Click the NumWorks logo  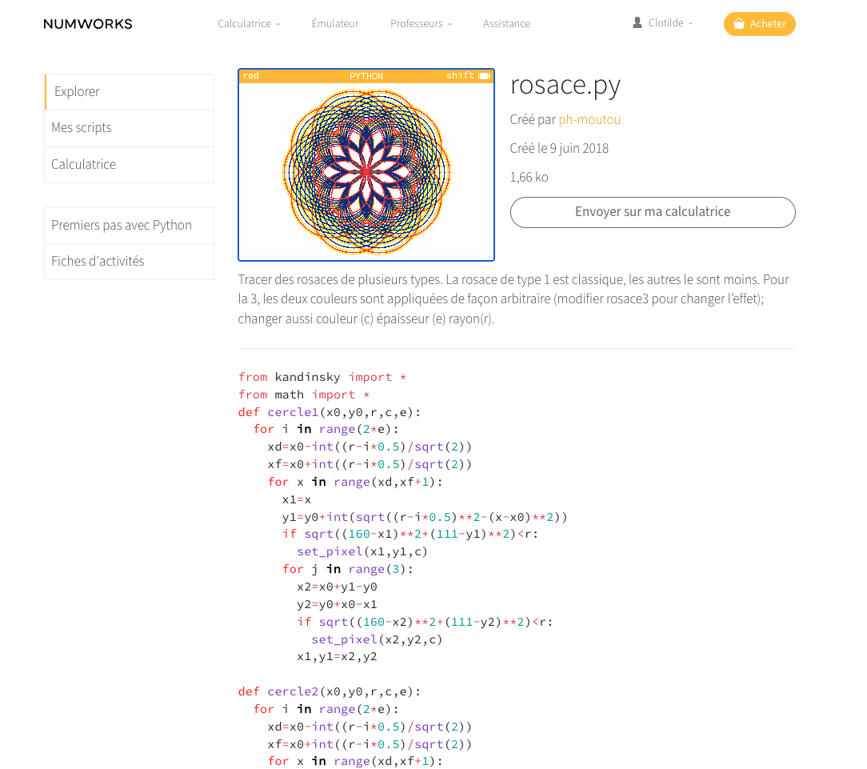tap(88, 24)
